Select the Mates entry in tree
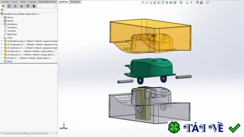This screenshot has width=244, height=137. point(10,61)
